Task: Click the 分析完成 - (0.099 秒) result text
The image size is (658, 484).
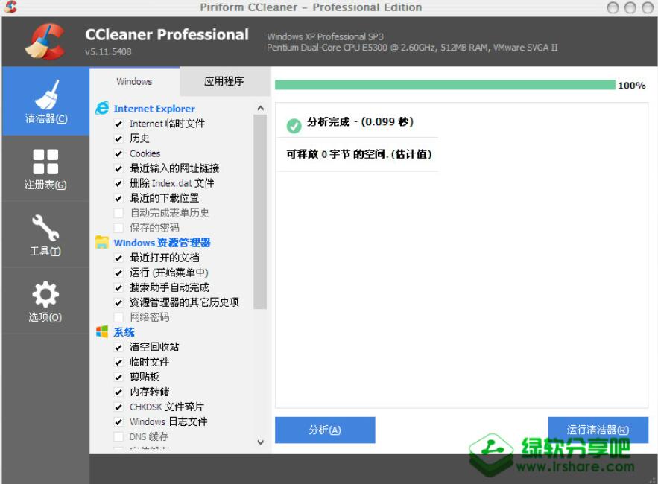Action: pos(360,121)
